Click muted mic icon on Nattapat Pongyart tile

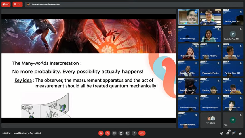pos(219,98)
